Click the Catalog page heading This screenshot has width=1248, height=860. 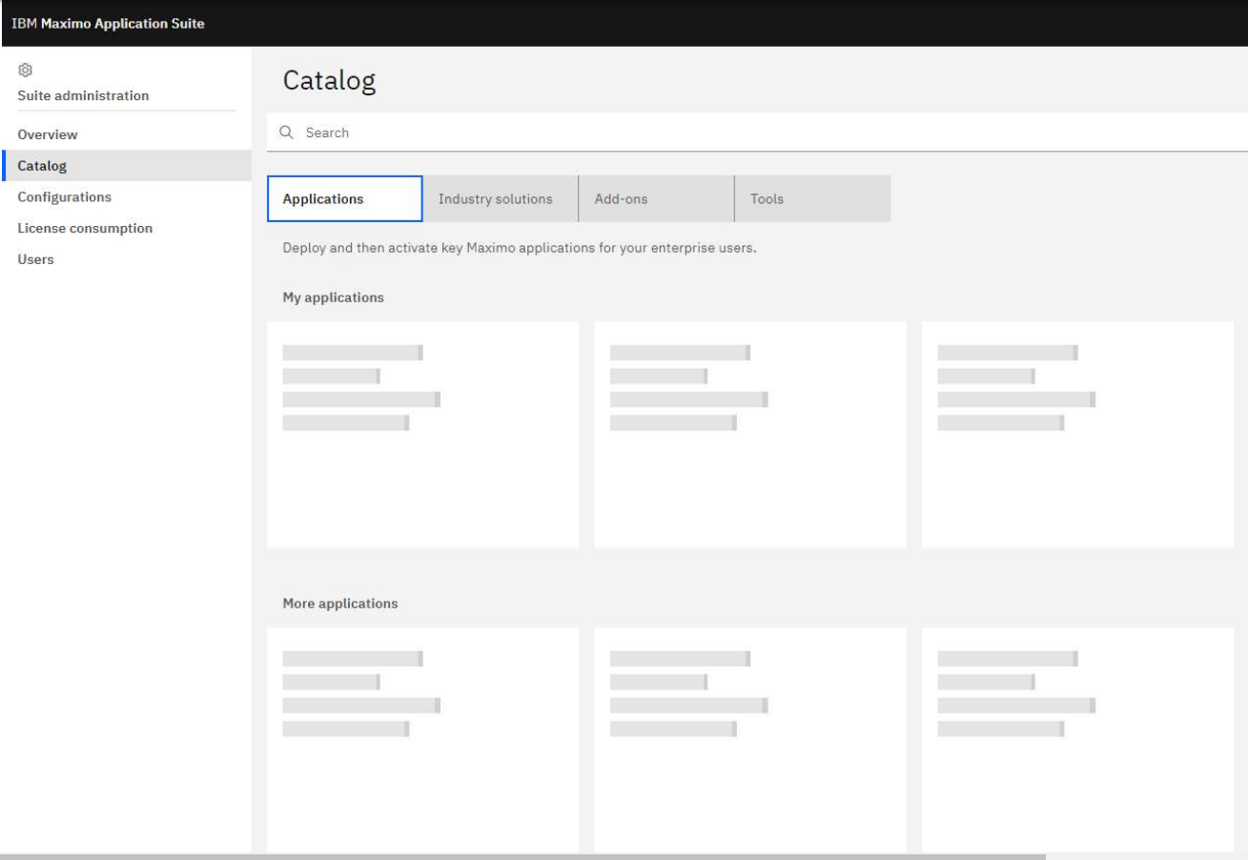point(330,82)
